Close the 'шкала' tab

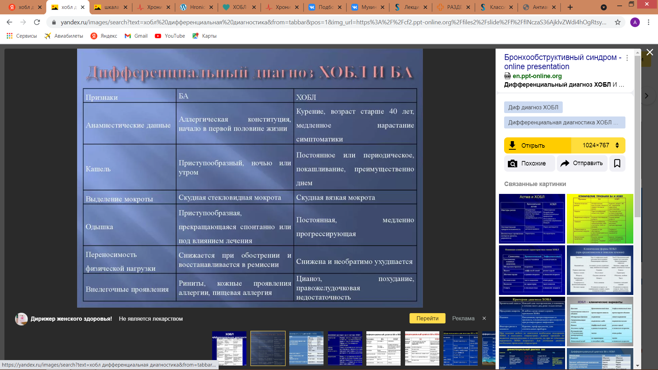[x=125, y=7]
